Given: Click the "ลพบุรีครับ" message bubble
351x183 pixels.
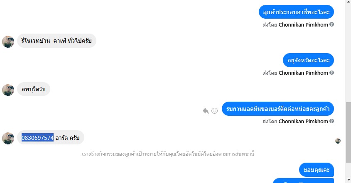Looking at the screenshot, I should [33, 89].
